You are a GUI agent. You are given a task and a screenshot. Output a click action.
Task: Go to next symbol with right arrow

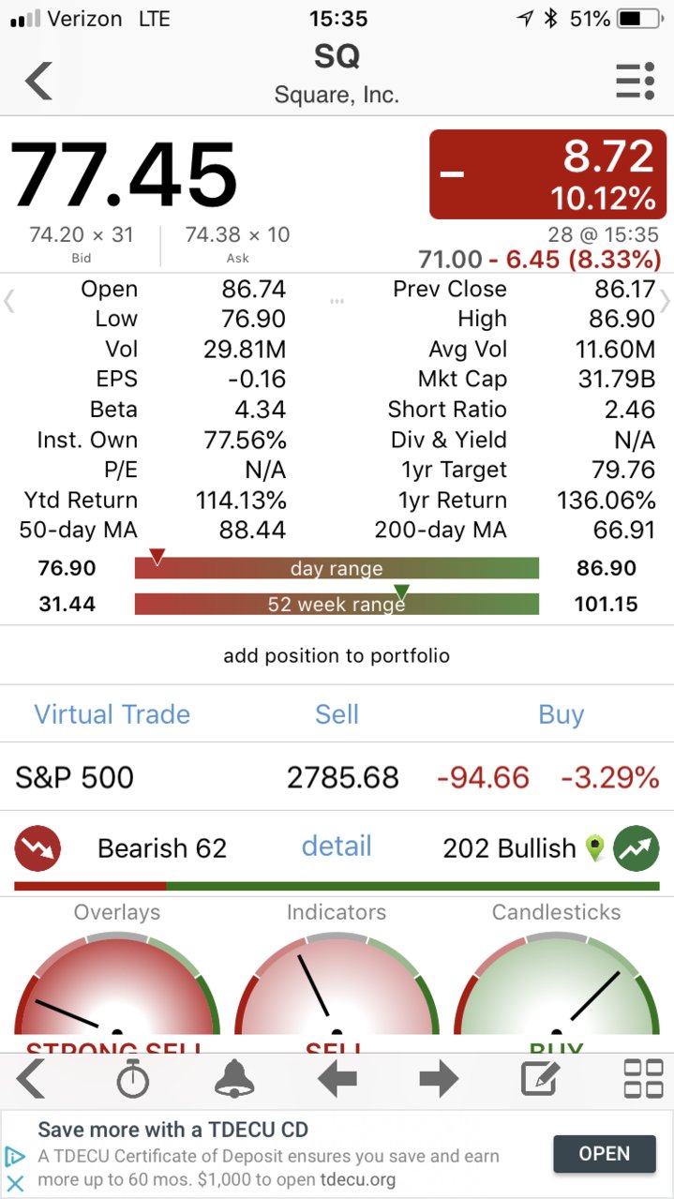click(439, 1079)
